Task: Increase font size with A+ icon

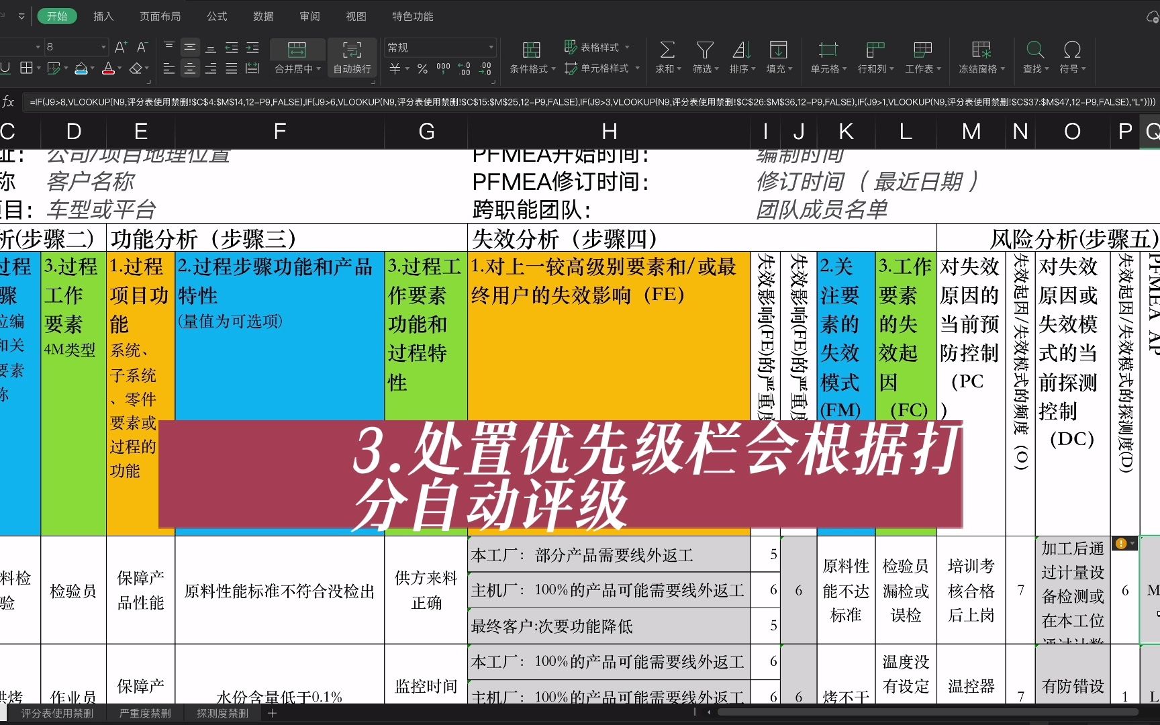Action: point(121,47)
